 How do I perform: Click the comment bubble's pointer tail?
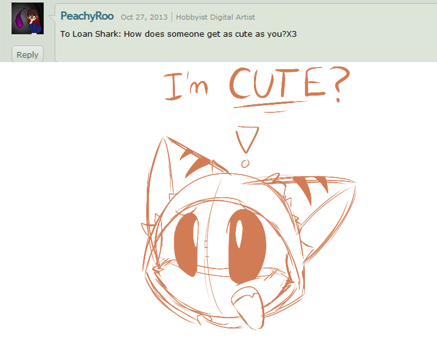click(52, 17)
